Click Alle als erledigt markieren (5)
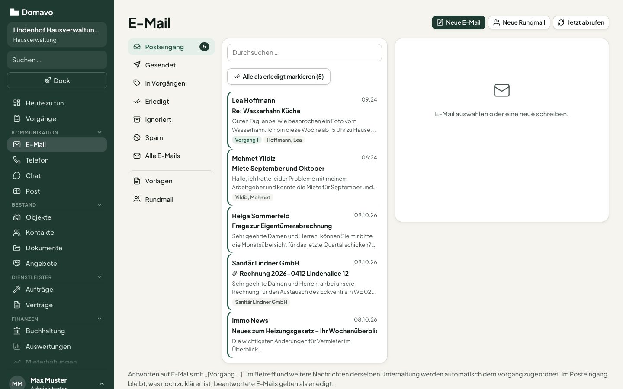 pos(279,77)
